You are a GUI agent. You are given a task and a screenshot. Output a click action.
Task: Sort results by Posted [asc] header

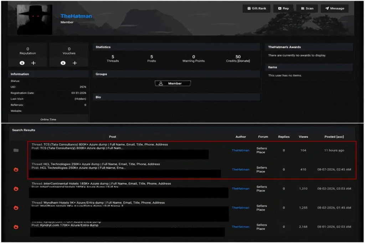point(334,137)
